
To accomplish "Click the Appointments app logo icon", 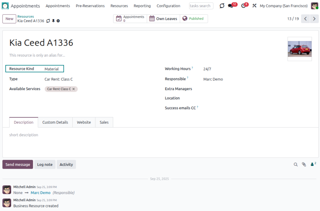I will click(x=5, y=6).
